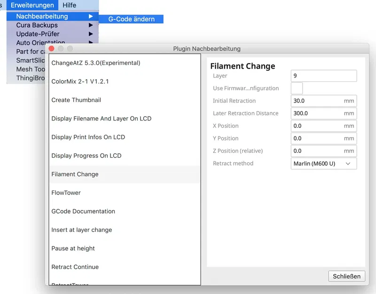Select ChangeAtZ 5.3.0(Experimental) script
Image resolution: width=376 pixels, height=294 pixels.
pos(125,63)
